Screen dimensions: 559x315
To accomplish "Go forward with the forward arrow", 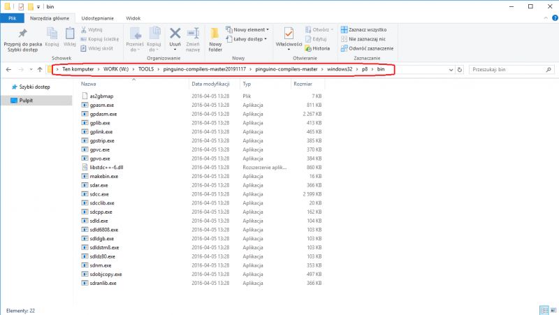I will point(21,69).
